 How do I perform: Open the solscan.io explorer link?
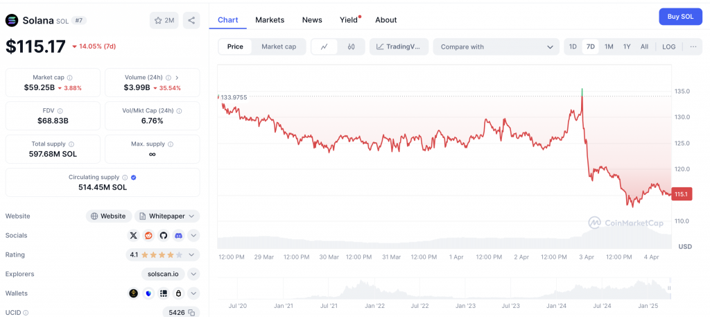[x=162, y=274]
